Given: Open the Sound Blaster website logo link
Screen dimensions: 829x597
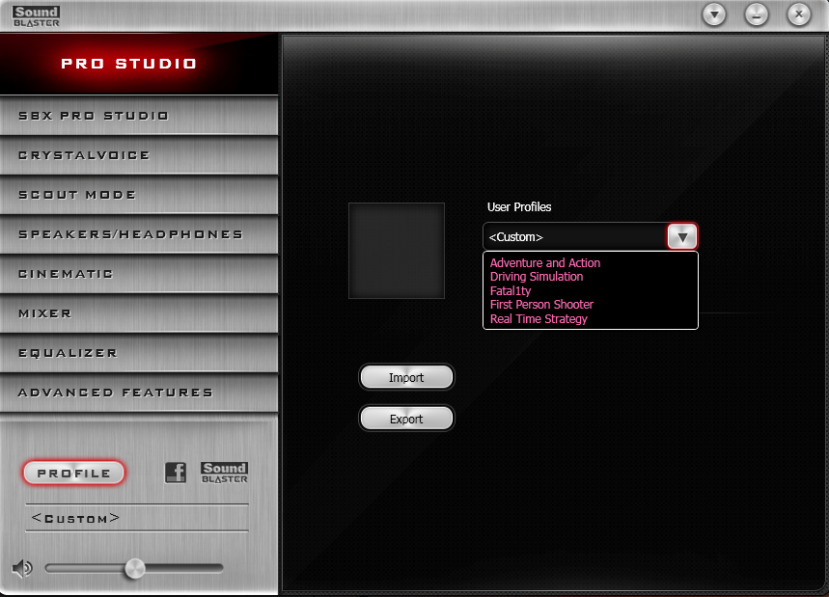Looking at the screenshot, I should tap(224, 473).
